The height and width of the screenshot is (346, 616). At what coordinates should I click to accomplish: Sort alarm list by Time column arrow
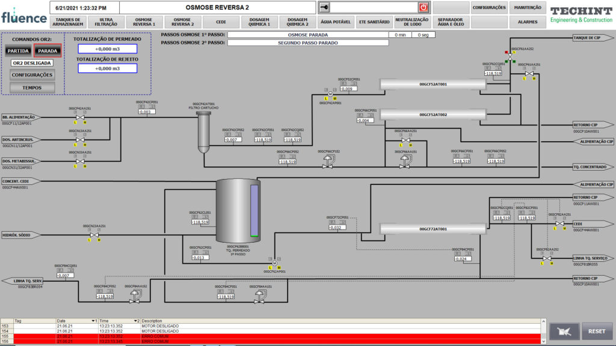pos(136,321)
